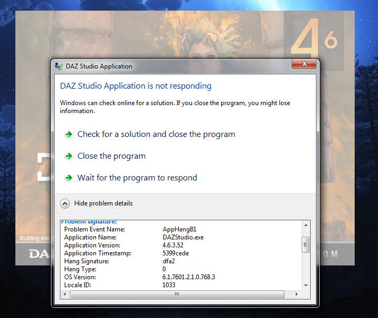Click the 'DAZ Studio Application' title bar text
The height and width of the screenshot is (318, 378).
click(99, 66)
